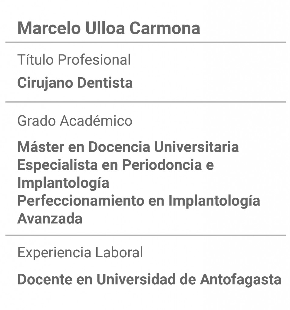Click the divider below Cirujano Dentista
290x310 pixels.
(x=146, y=102)
